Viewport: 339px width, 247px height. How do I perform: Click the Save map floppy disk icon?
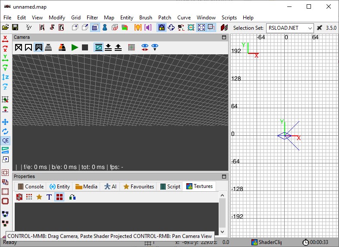[x=15, y=28]
